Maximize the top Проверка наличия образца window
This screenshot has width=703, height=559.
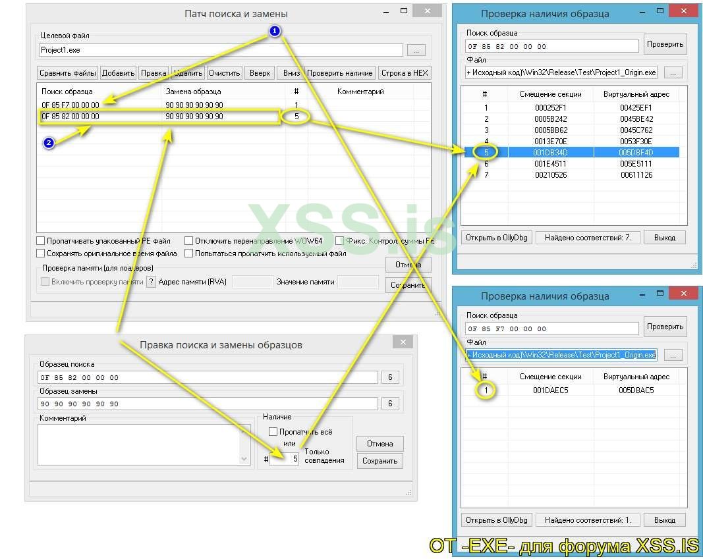[660, 11]
